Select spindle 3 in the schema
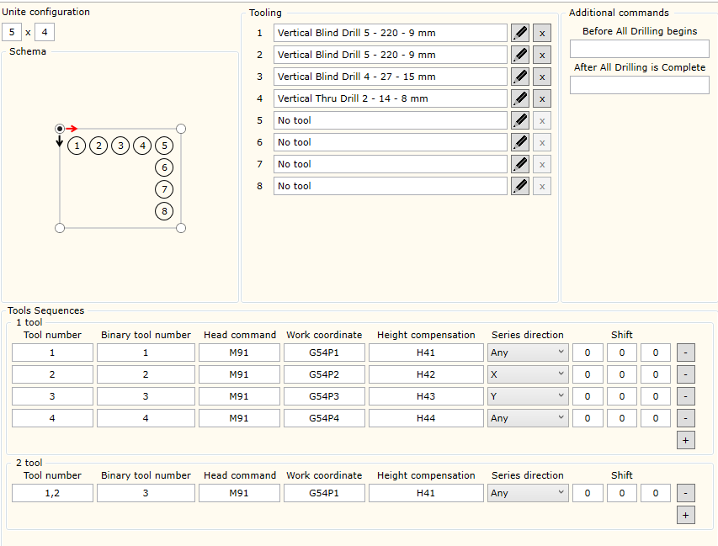Screen dimensions: 718x546 (x=120, y=146)
